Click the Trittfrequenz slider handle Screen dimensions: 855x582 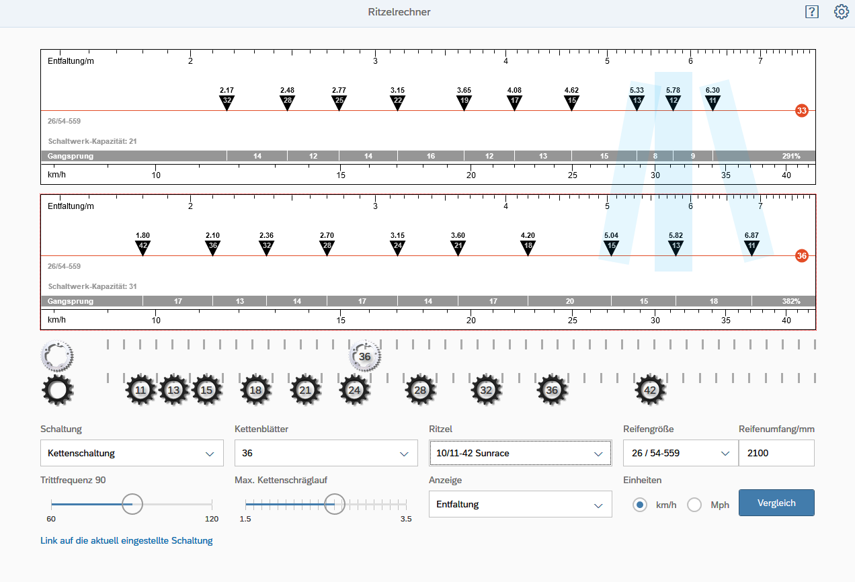click(132, 503)
